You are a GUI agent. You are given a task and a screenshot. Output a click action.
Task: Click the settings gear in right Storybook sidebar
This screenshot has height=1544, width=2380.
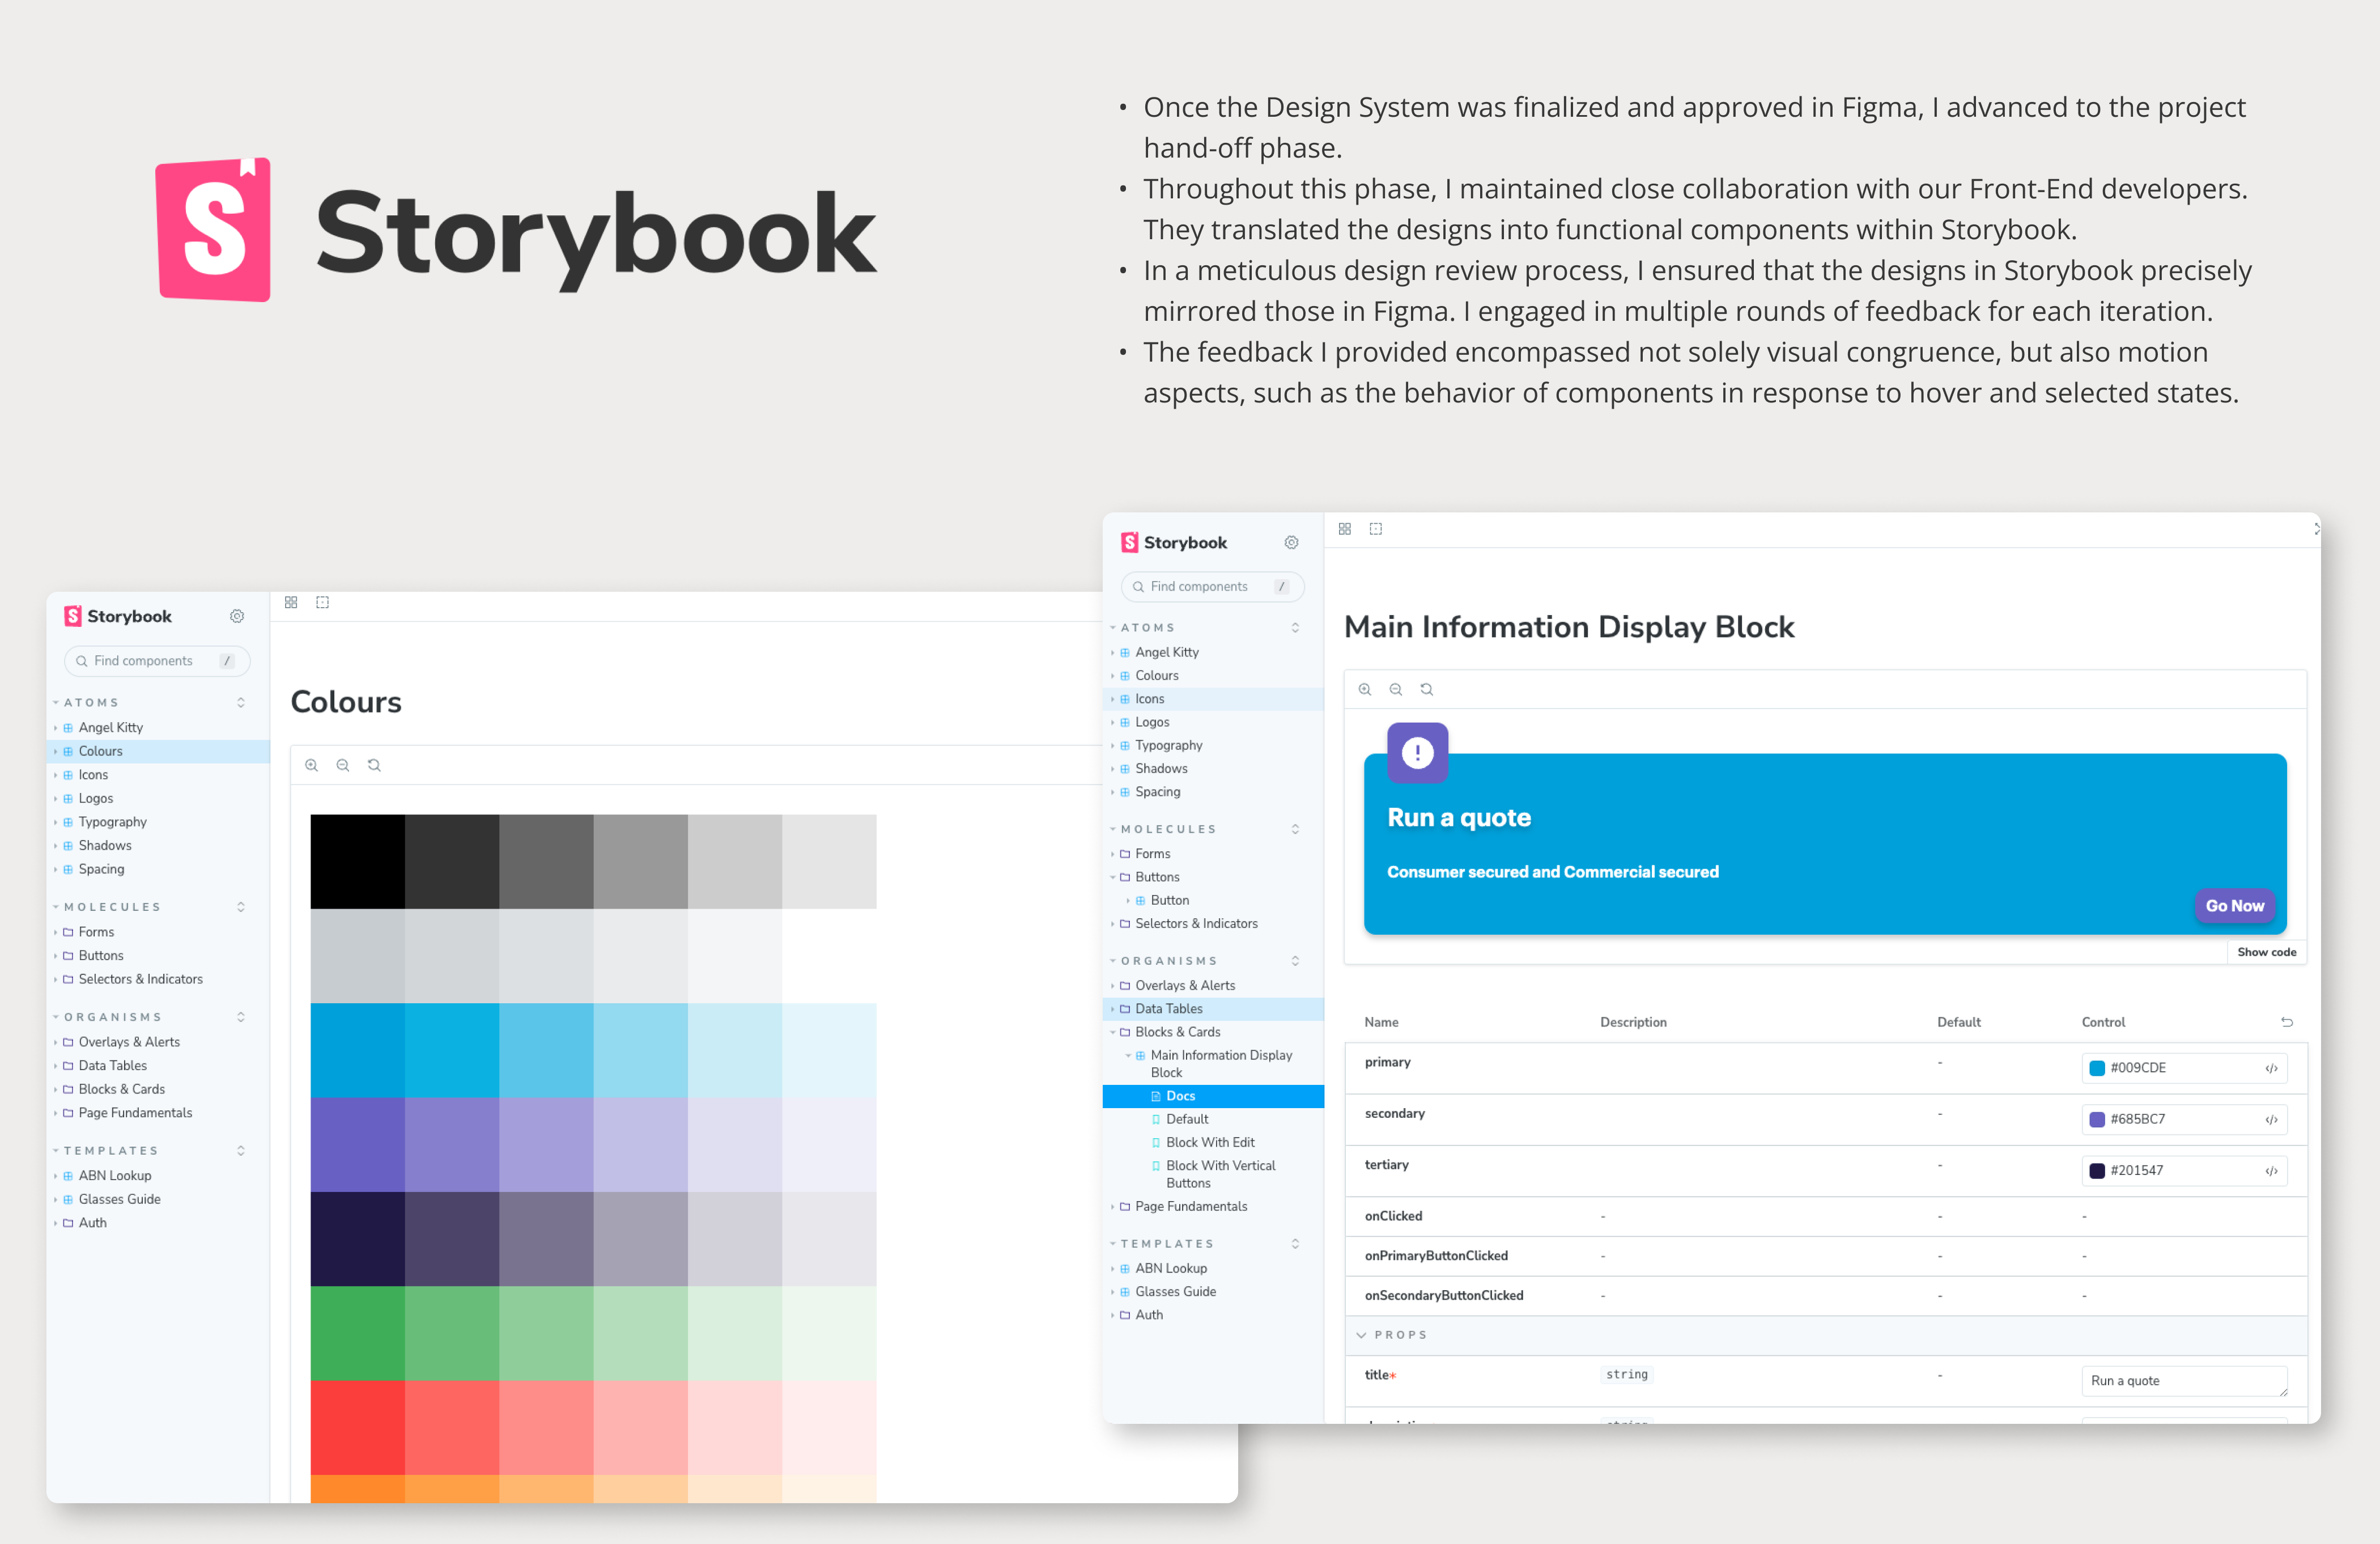(x=1291, y=542)
